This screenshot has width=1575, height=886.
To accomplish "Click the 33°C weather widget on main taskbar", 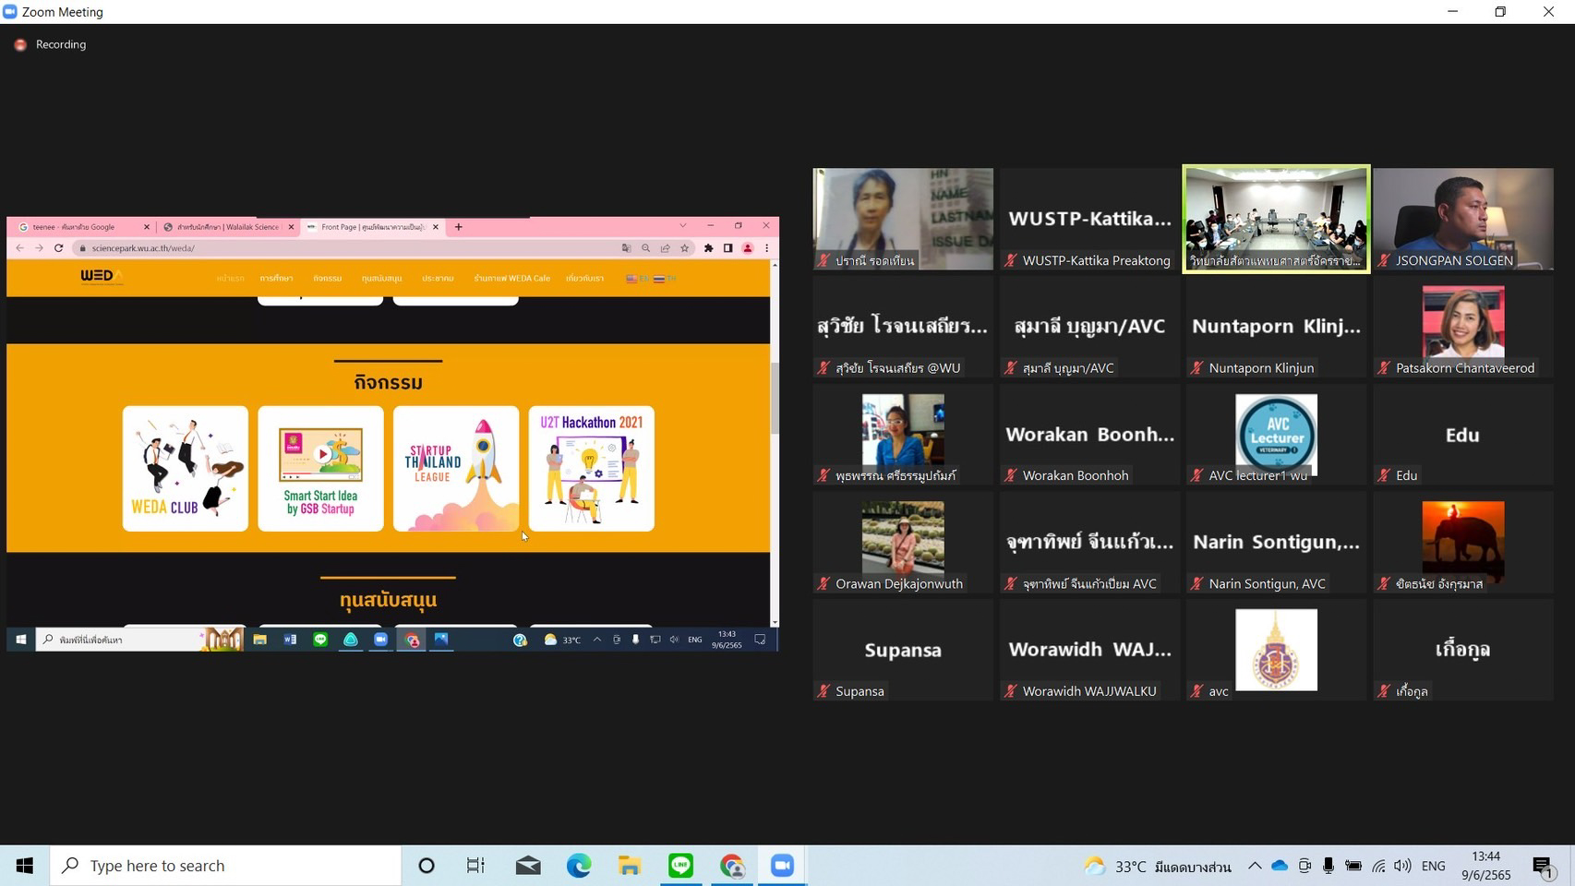I will click(1158, 866).
